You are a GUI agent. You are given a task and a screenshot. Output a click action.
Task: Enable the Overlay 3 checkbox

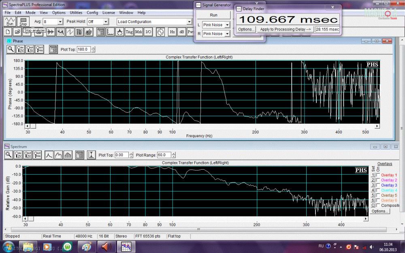pos(378,185)
